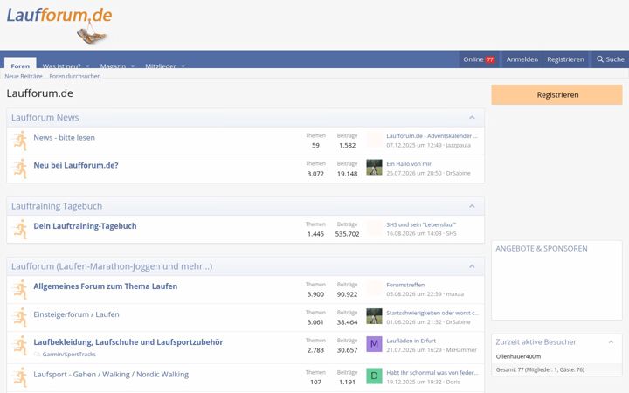Open the Dein Lauftraining-Tagebuch forum
The image size is (629, 393).
point(85,226)
